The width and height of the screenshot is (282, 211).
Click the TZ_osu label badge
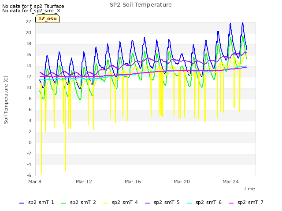pos(48,18)
